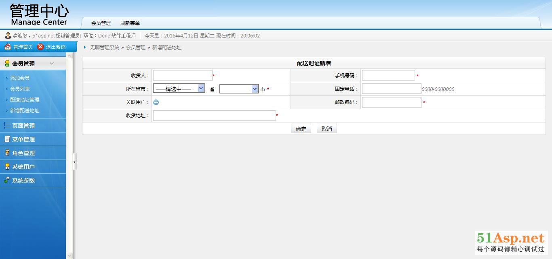This screenshot has height=259, width=552.
Task: Click the 页面管理 sidebar icon
Action: 7,126
